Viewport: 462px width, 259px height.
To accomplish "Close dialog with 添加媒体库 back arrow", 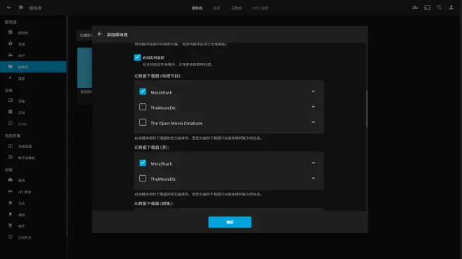I will [99, 34].
